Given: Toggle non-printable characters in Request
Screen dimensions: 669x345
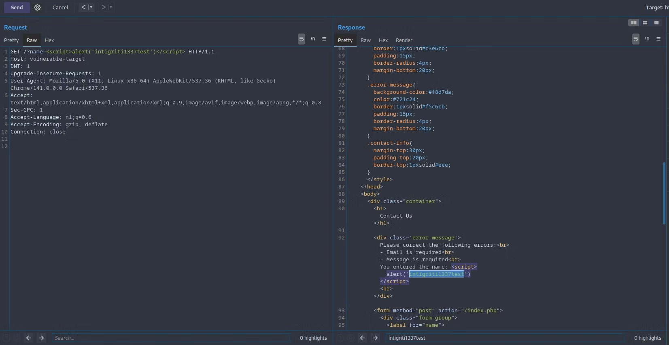Looking at the screenshot, I should pyautogui.click(x=313, y=39).
